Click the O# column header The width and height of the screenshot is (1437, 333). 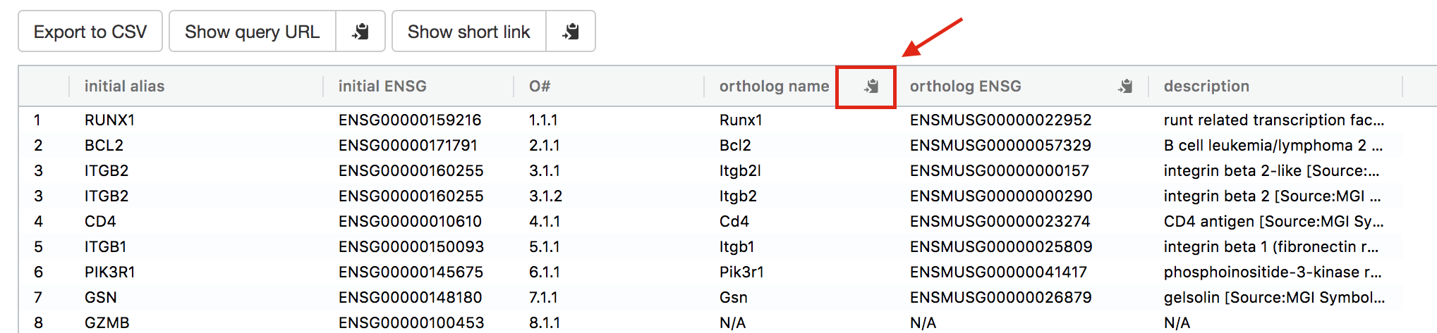(x=540, y=87)
